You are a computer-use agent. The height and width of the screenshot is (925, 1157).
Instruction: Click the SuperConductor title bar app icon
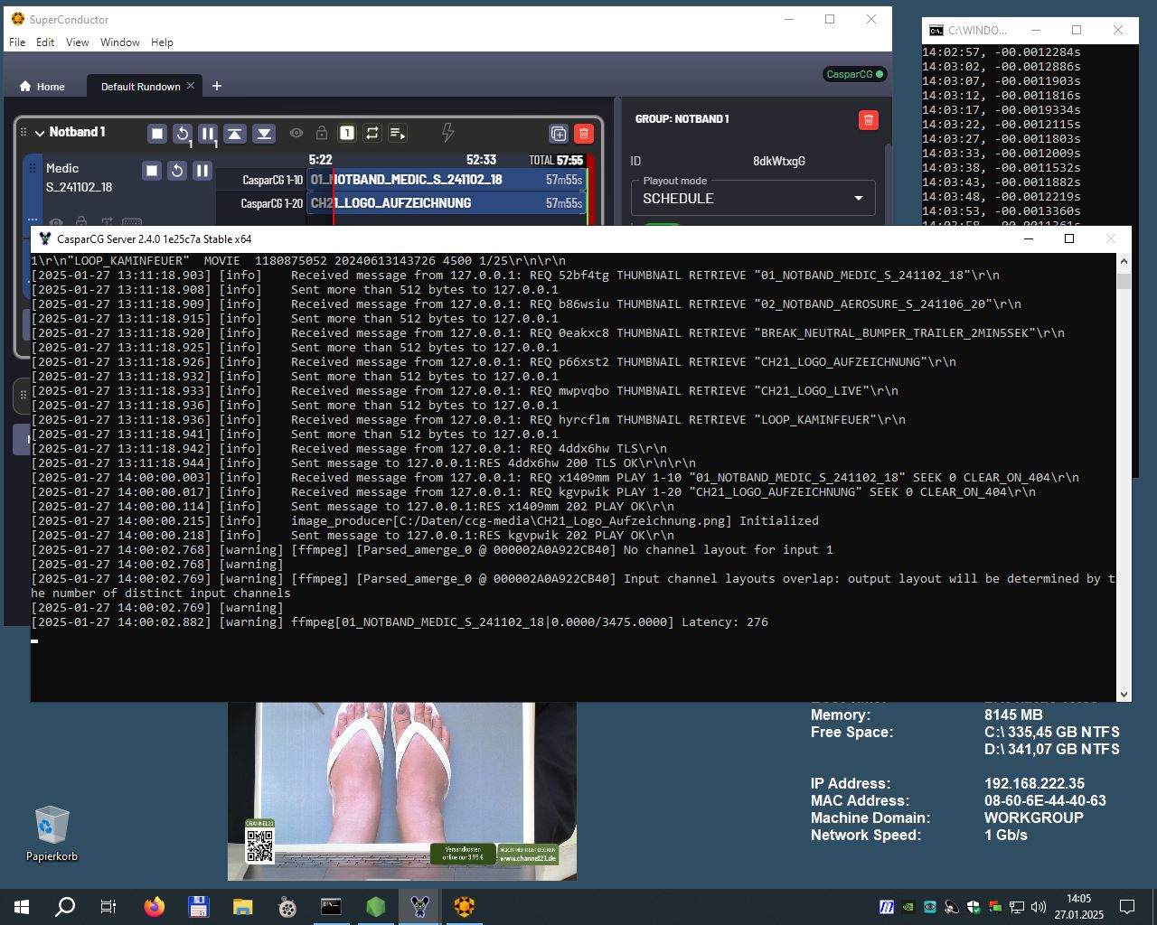(17, 19)
